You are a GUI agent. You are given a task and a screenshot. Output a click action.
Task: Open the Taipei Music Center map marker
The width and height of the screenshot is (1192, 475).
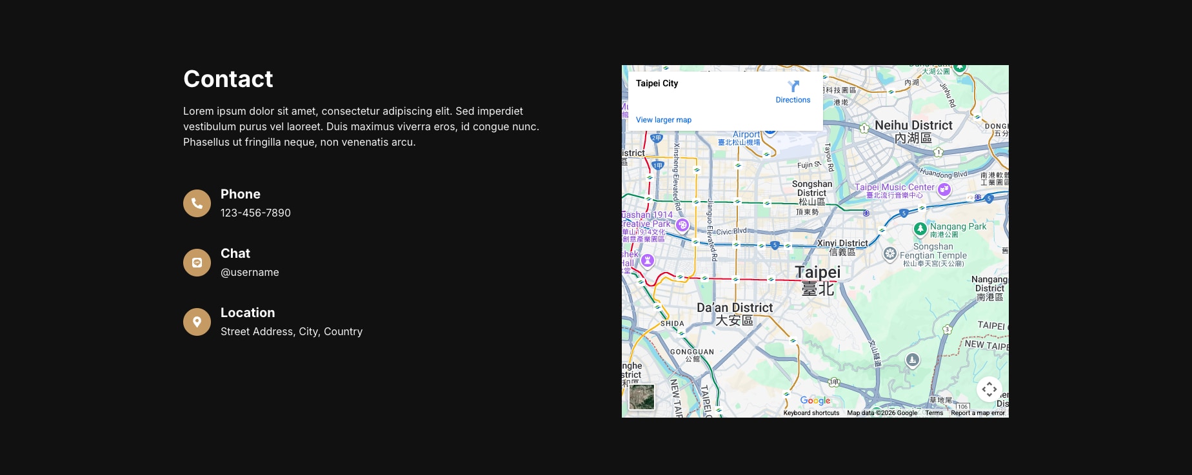[944, 189]
